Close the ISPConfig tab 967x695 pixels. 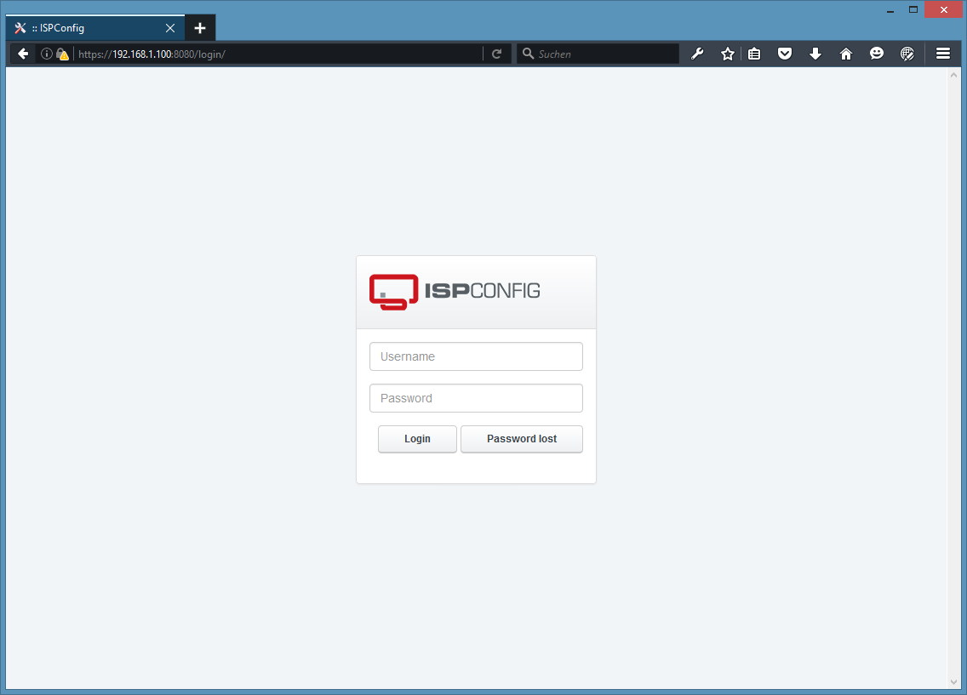(x=170, y=28)
